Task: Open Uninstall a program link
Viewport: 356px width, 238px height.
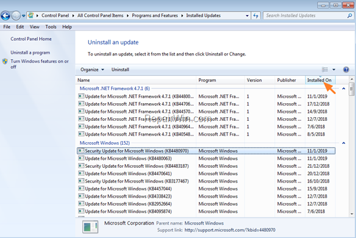Action: (30, 52)
